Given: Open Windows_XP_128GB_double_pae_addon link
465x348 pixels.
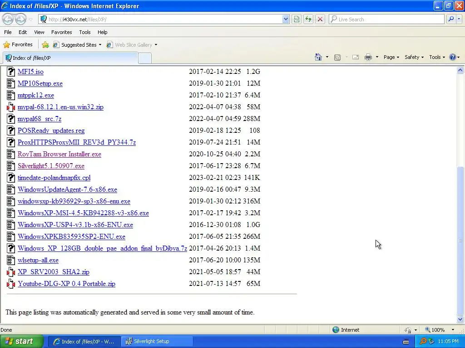Looking at the screenshot, I should (x=102, y=248).
